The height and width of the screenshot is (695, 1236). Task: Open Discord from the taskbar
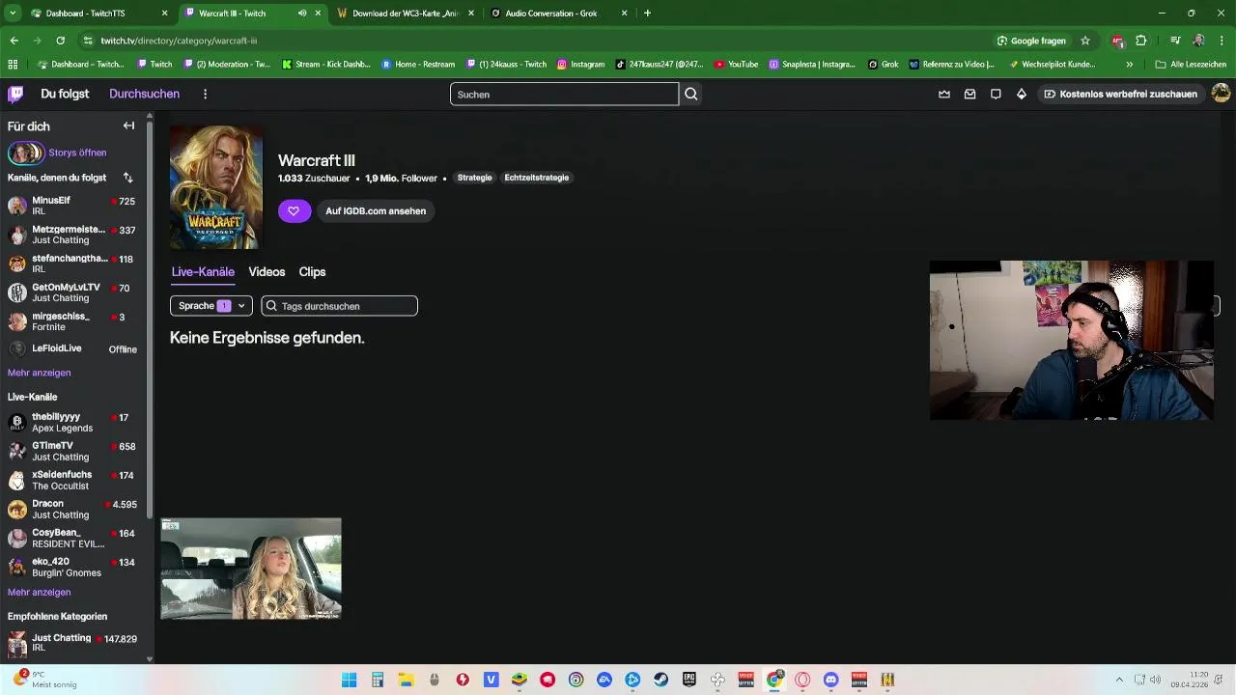point(830,680)
